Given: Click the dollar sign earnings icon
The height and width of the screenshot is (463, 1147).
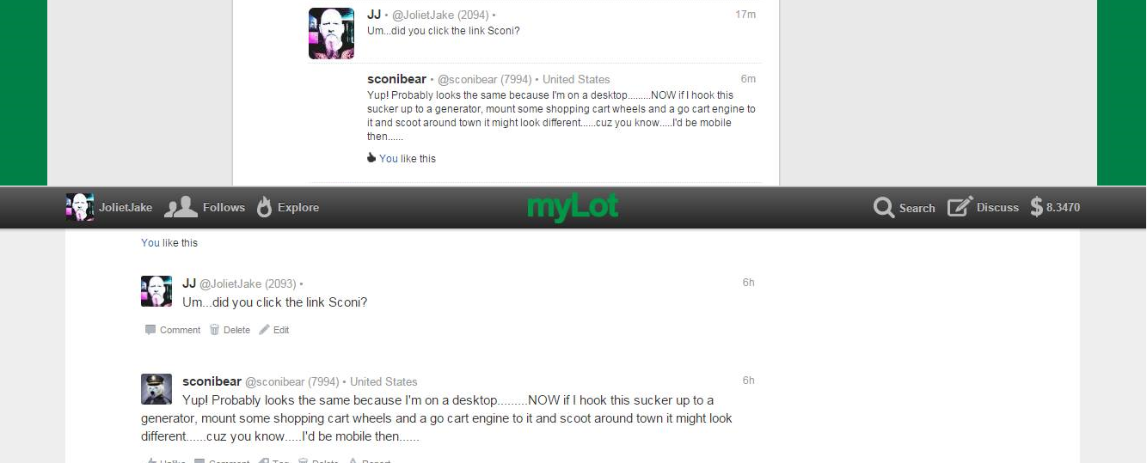Looking at the screenshot, I should tap(1036, 207).
